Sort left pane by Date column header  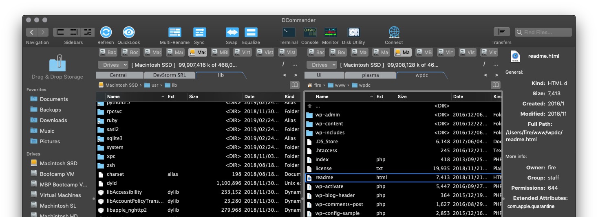(263, 96)
